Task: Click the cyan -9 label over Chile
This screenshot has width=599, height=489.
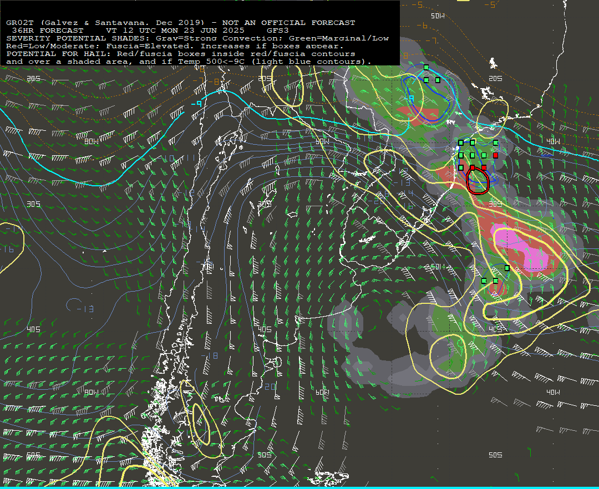Action: tap(196, 104)
